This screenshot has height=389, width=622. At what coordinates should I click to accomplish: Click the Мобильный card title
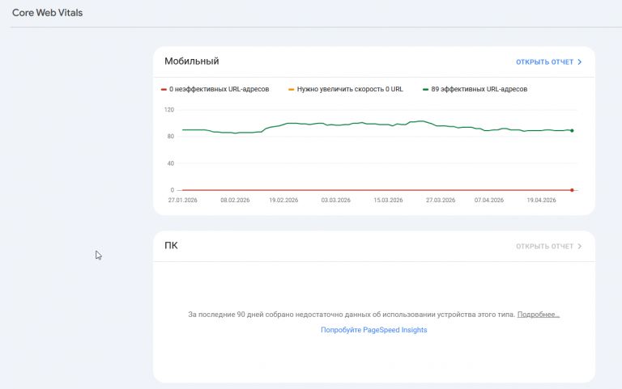point(191,61)
